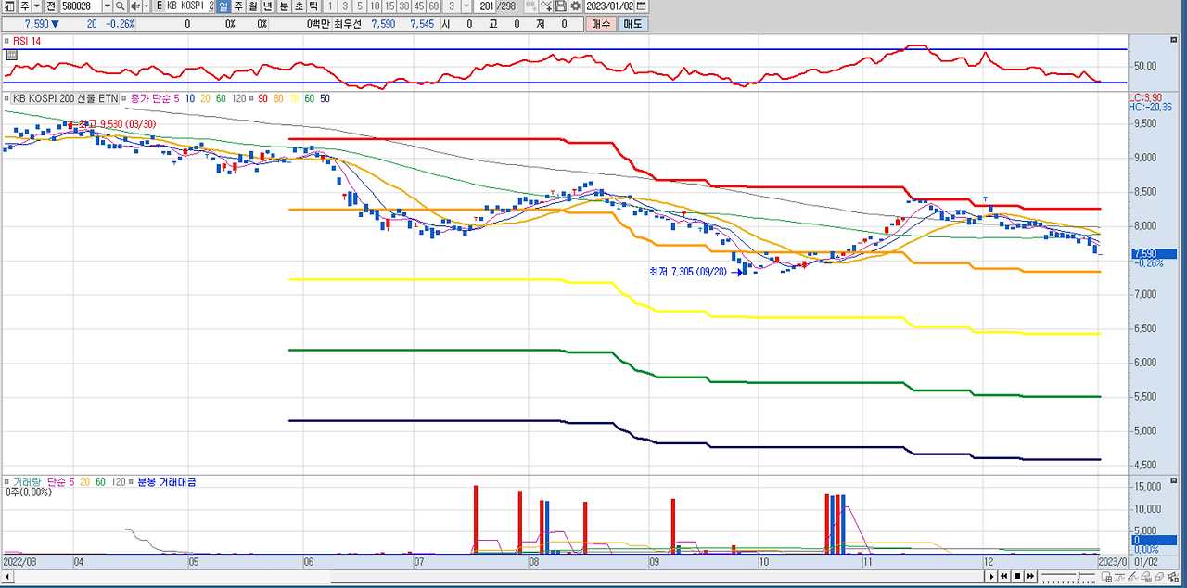Viewport: 1187px width, 588px height.
Task: Select the 일 (daily) period button
Action: pos(223,6)
